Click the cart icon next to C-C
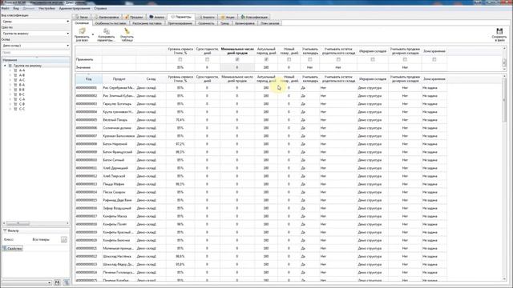 15,109
